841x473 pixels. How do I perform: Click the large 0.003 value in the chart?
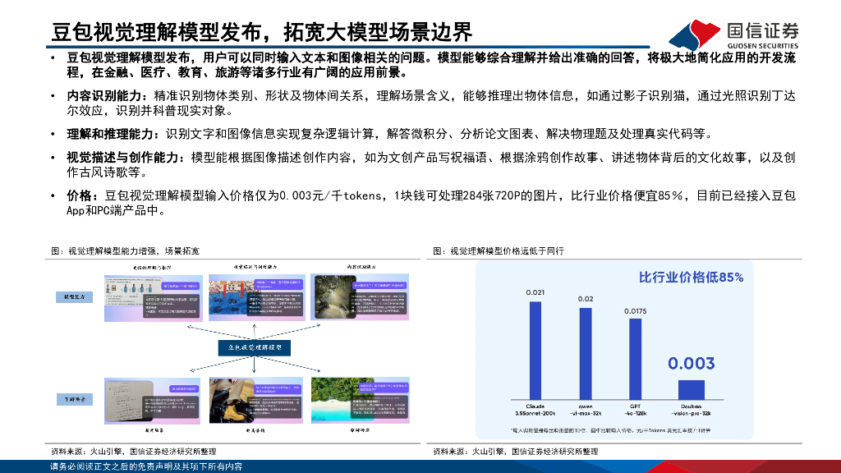692,364
